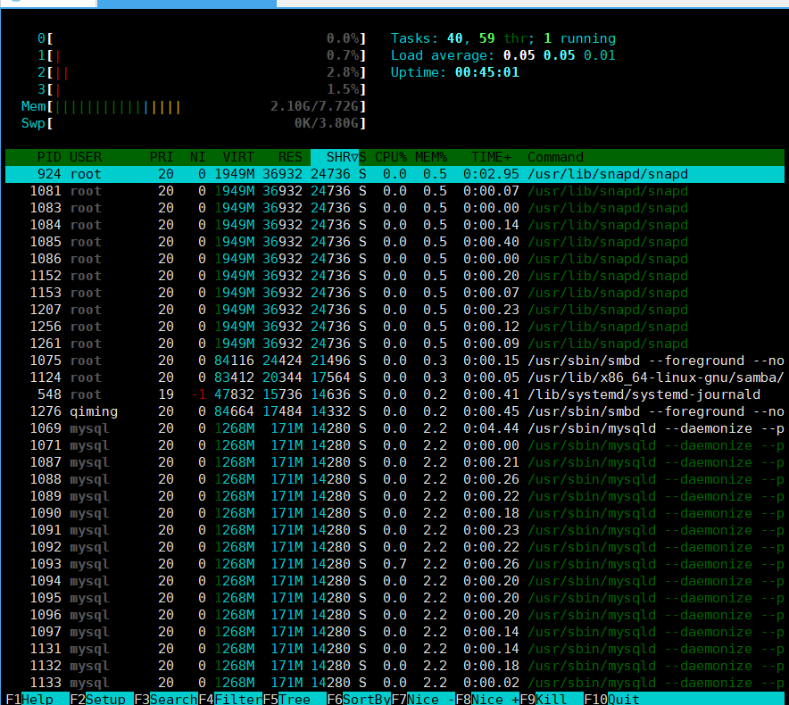Click CPU 2 usage meter showing 2.8%
This screenshot has width=789, height=705.
[x=202, y=72]
